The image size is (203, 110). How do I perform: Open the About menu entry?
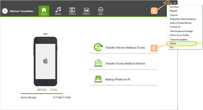[185, 43]
